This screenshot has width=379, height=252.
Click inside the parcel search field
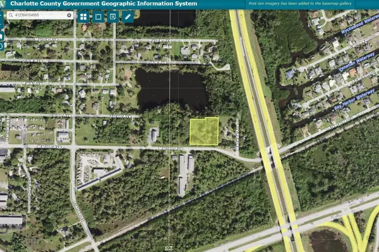click(40, 15)
